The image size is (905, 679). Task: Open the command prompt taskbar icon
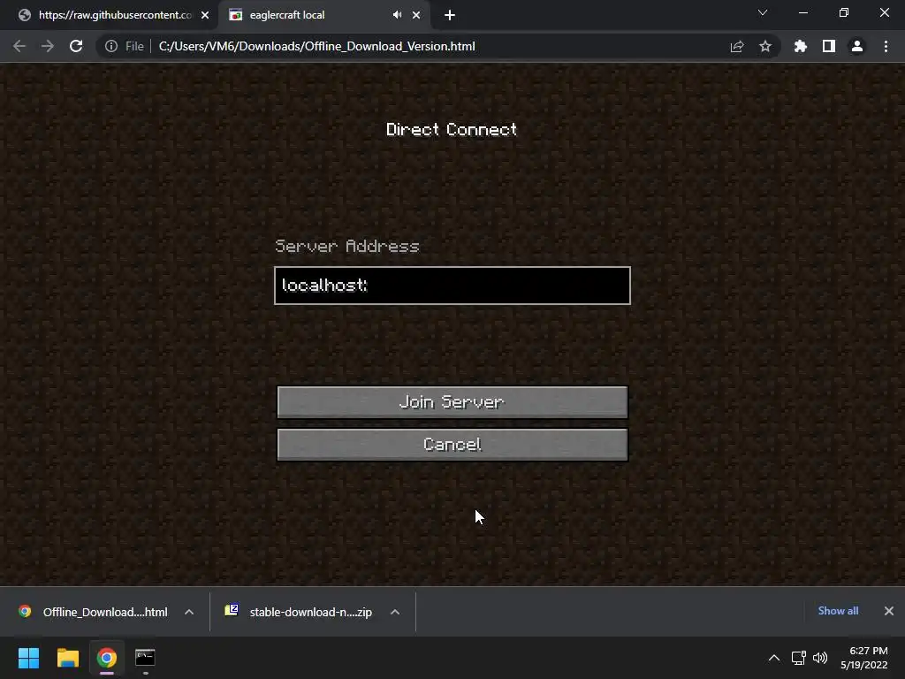[x=145, y=658]
